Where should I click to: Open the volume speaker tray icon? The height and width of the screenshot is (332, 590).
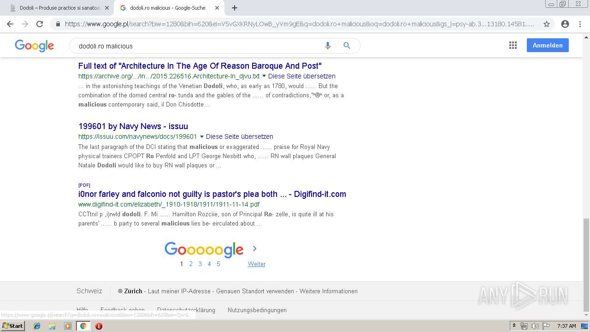point(535,326)
